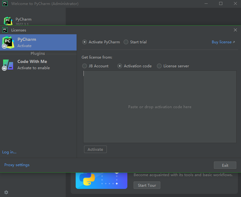Click the PyCharm logo in the Welcome window sidebar
This screenshot has width=241, height=197.
[x=8, y=21]
